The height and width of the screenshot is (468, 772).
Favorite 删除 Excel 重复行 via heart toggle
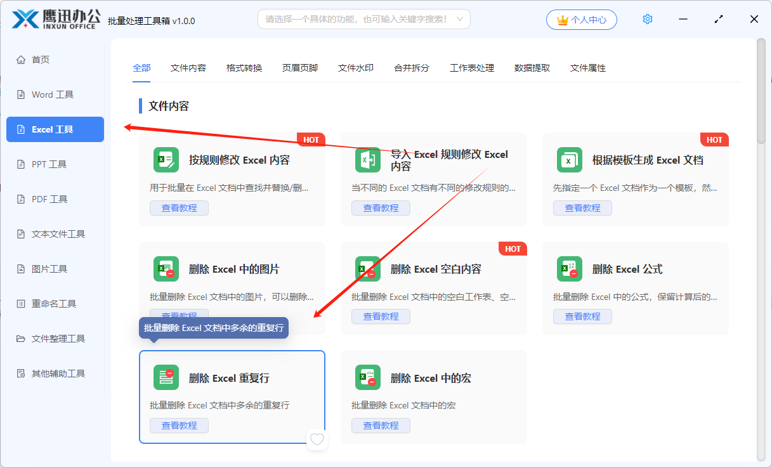tap(317, 439)
